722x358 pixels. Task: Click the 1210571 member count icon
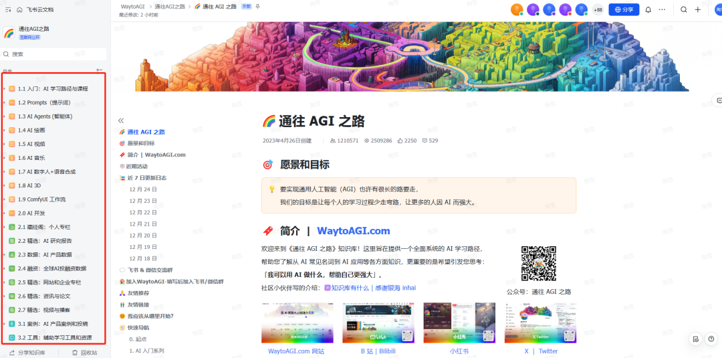(x=333, y=141)
